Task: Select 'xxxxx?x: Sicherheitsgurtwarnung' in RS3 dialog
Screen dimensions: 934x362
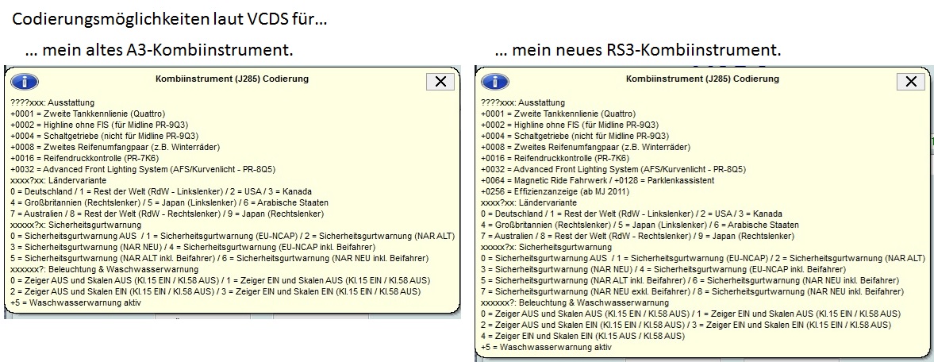Action: [x=547, y=248]
